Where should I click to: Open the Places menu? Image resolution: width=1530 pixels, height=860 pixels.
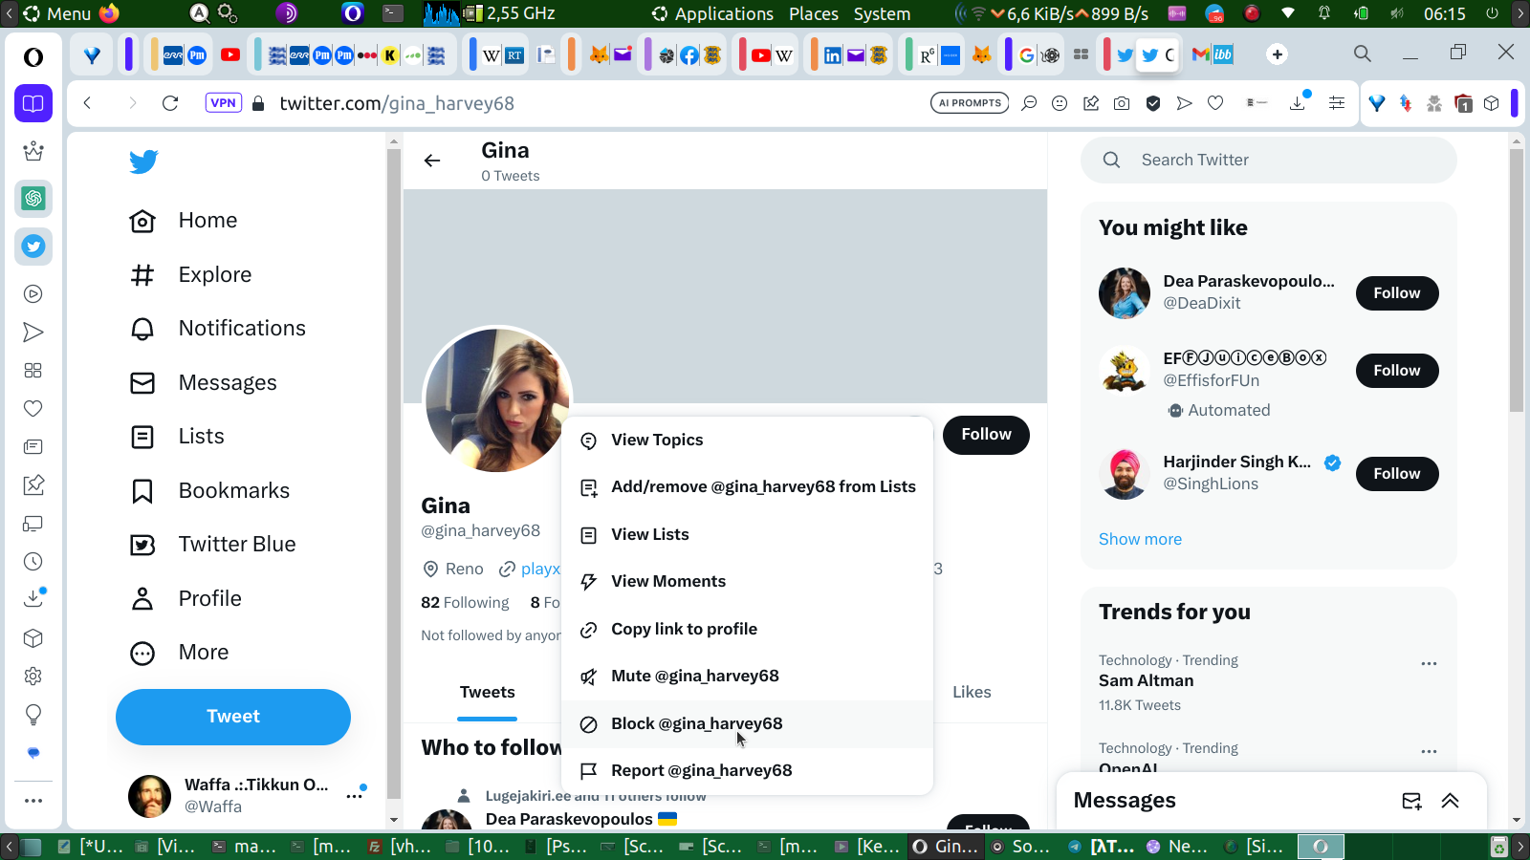pos(814,13)
